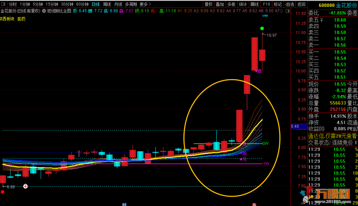
Task: Select the 卖一 price 10.56
Action: click(x=340, y=45)
